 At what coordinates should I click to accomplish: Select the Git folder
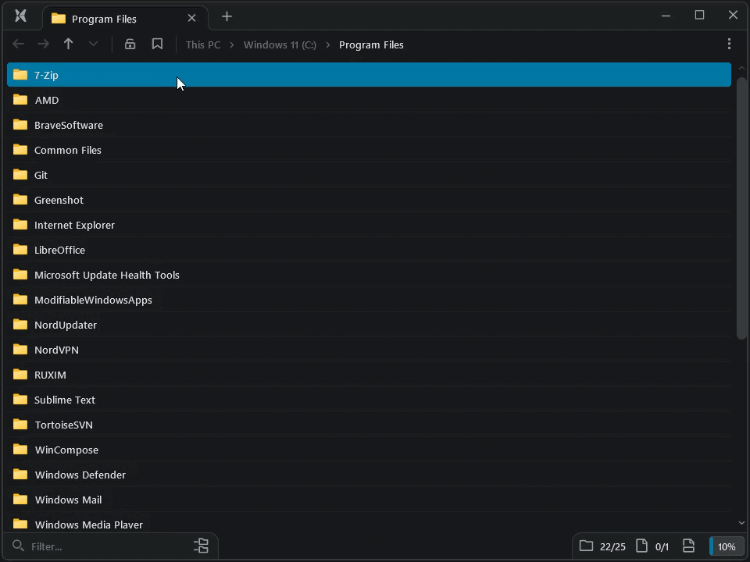(x=369, y=175)
